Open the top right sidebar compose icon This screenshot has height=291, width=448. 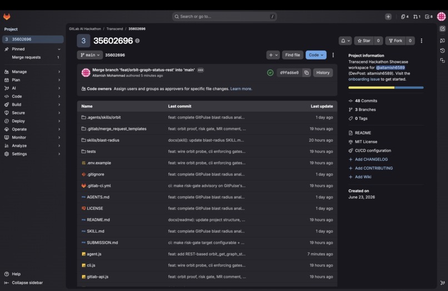442,28
